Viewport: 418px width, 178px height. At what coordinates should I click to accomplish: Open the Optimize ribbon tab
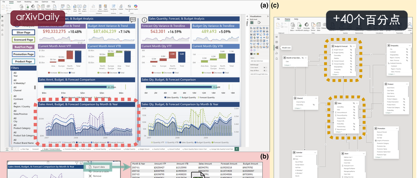coord(45,1)
